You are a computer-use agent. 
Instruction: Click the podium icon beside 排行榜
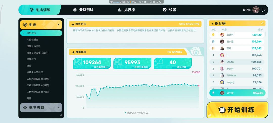point(120,10)
